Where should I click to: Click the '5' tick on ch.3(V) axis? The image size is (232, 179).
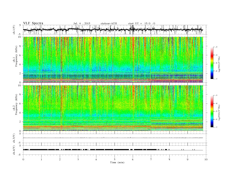point(21,134)
